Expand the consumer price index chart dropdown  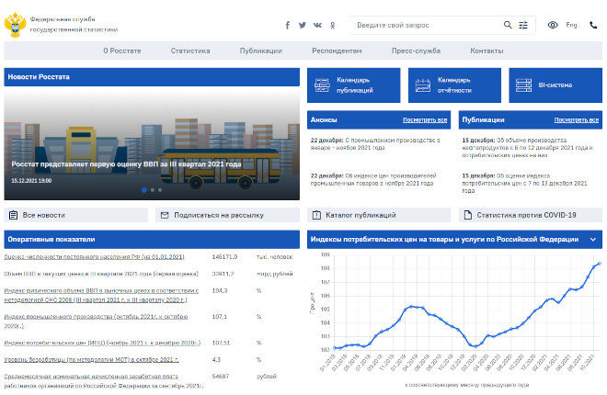coord(593,239)
